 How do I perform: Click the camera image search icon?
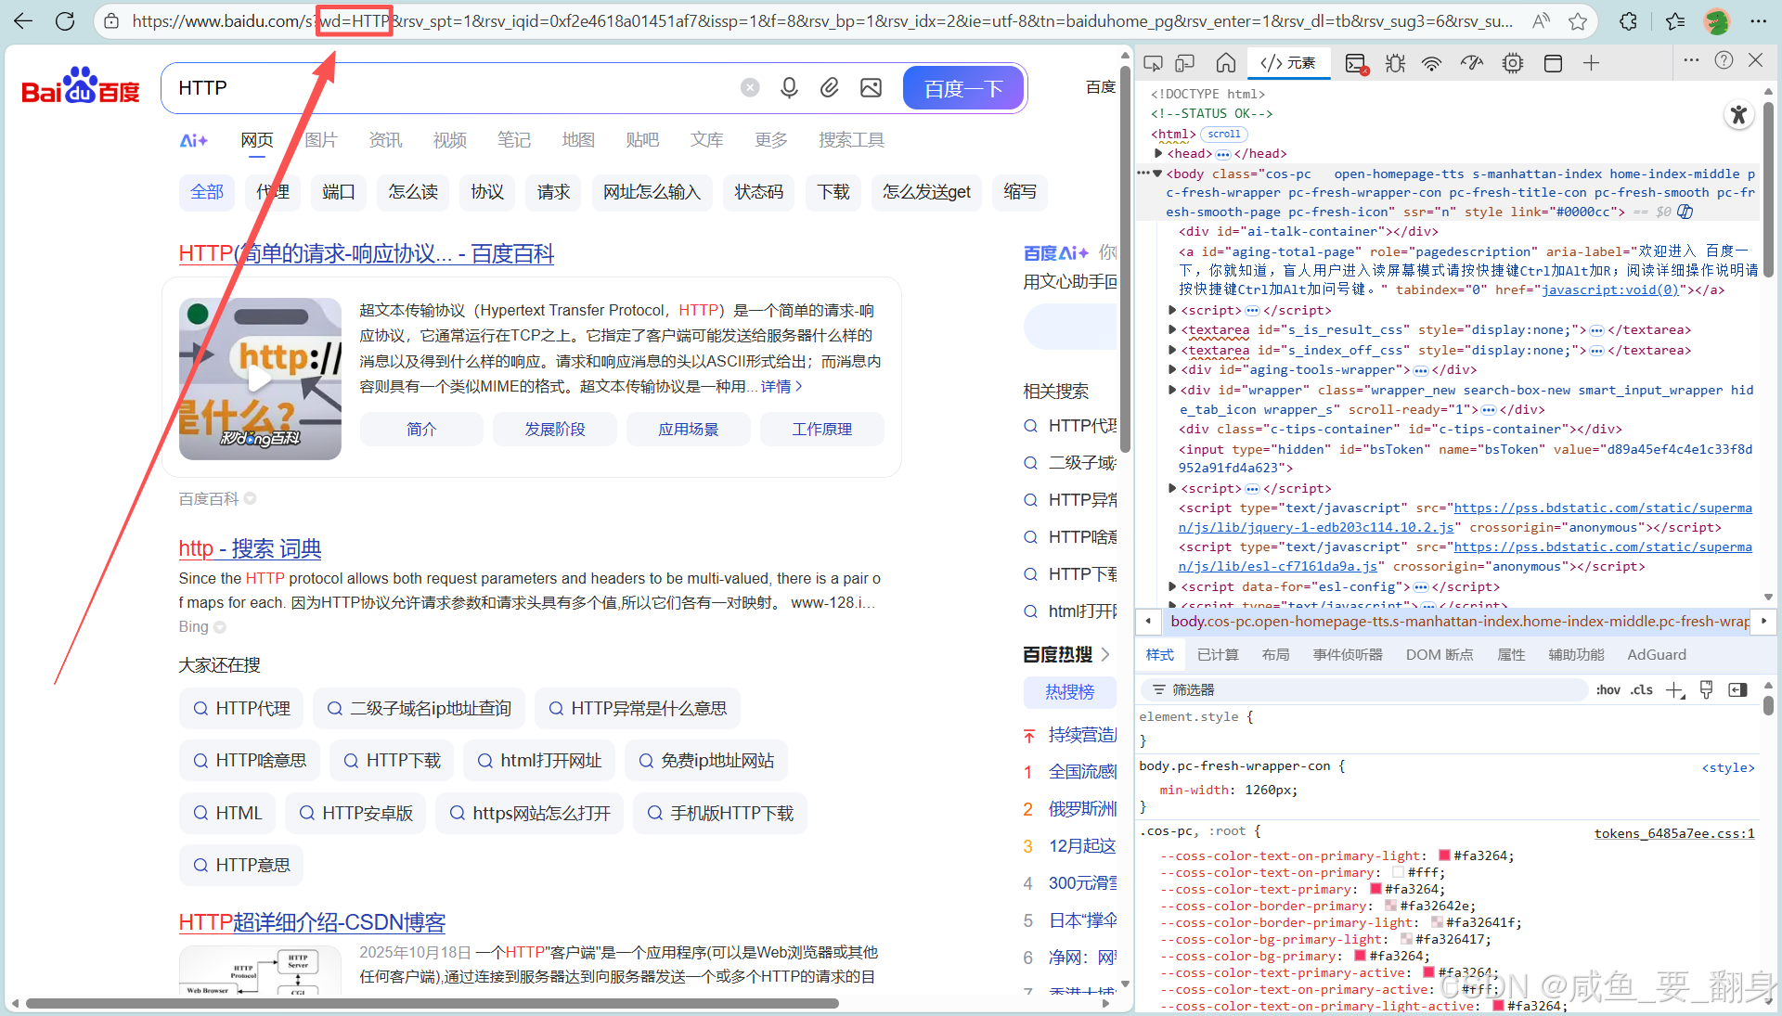click(871, 88)
